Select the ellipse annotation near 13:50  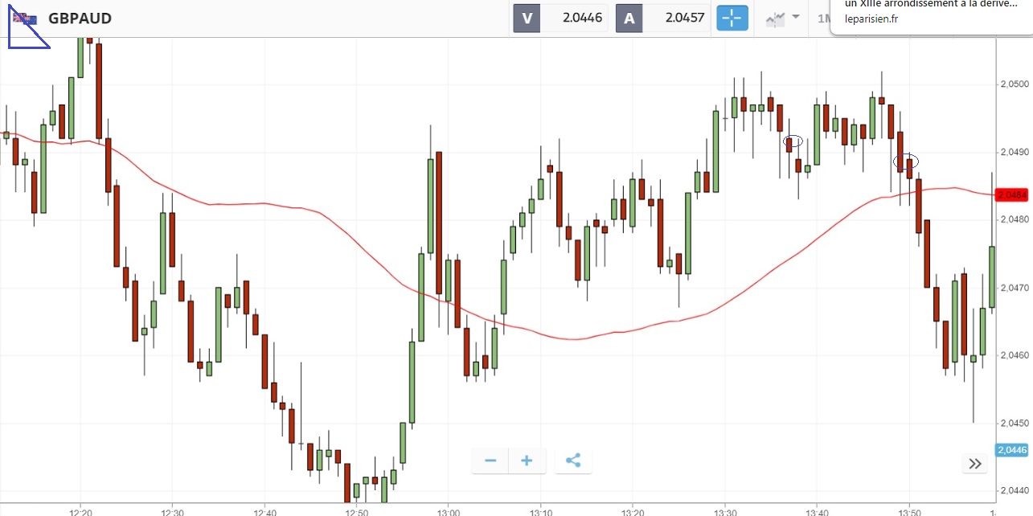[x=907, y=161]
